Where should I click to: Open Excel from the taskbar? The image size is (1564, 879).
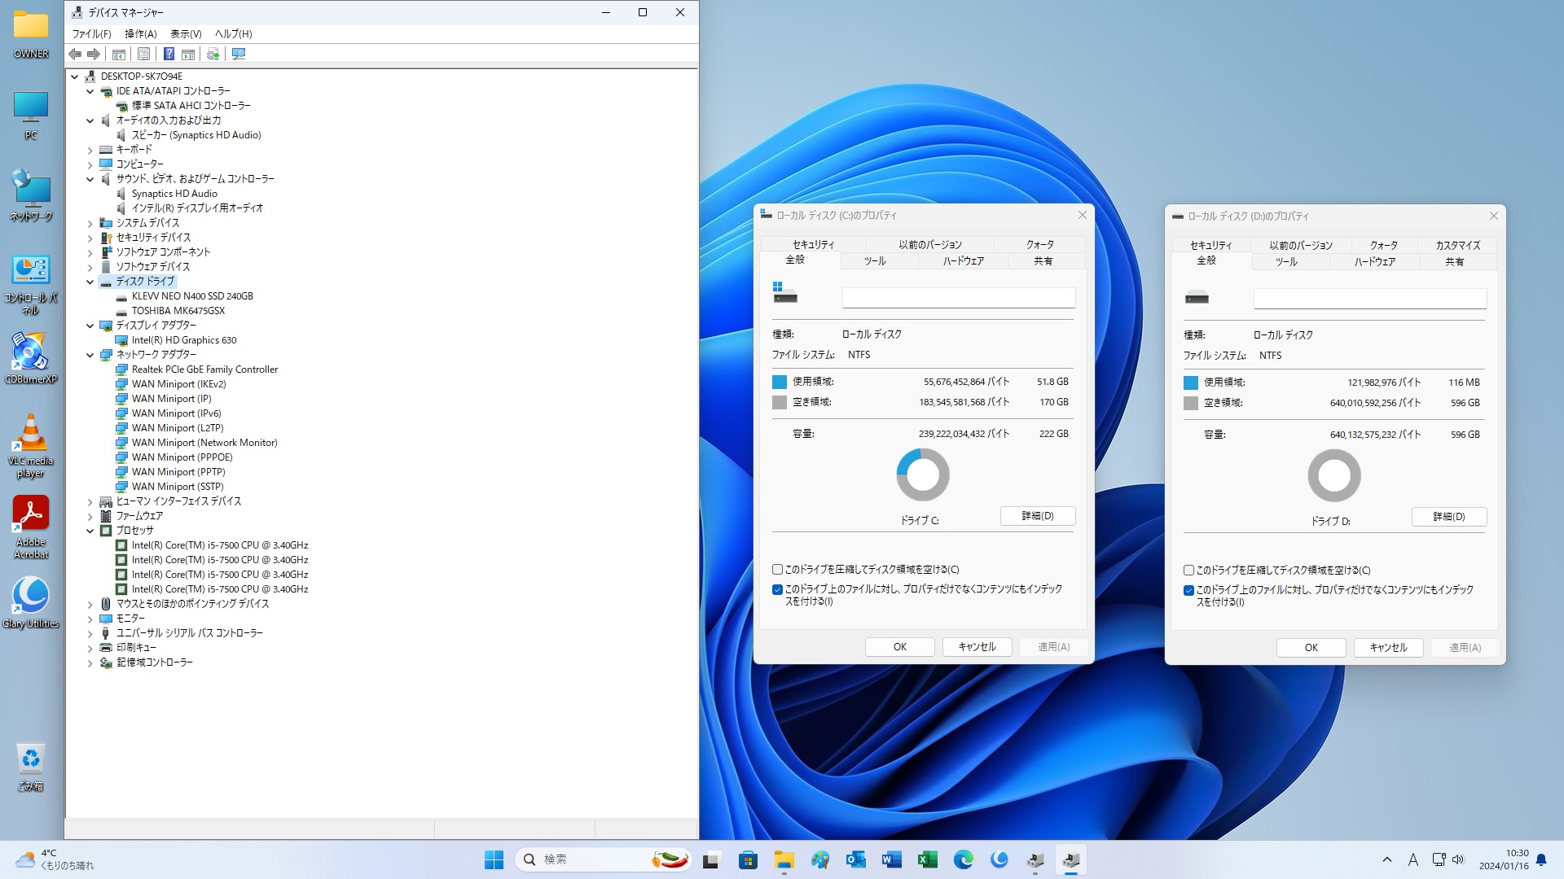(927, 859)
